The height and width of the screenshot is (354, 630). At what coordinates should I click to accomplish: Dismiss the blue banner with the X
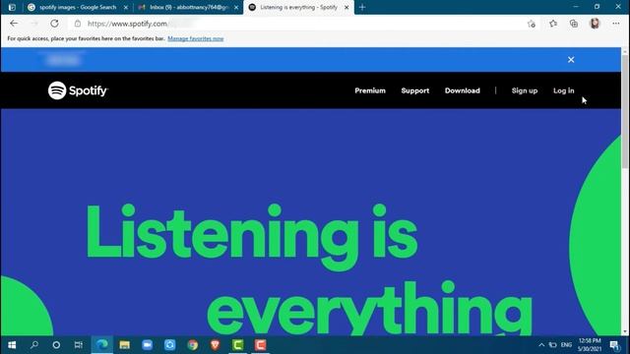(571, 60)
